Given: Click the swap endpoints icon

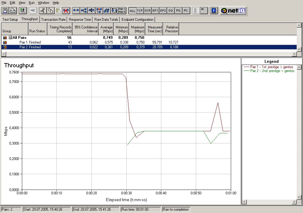Looking at the screenshot, I should click(x=115, y=10).
